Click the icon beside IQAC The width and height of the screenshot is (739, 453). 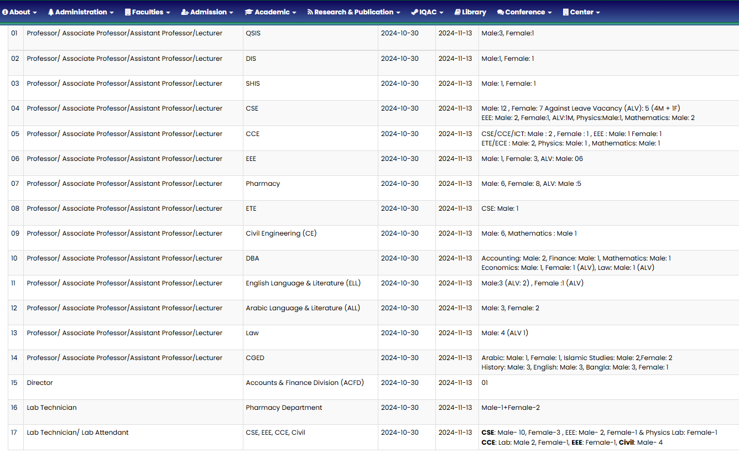pos(414,12)
